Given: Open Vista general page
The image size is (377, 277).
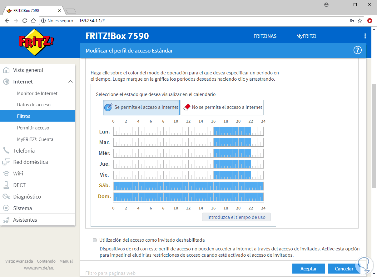Looking at the screenshot, I should [28, 70].
